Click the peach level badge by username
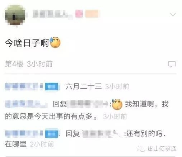 coord(92,14)
